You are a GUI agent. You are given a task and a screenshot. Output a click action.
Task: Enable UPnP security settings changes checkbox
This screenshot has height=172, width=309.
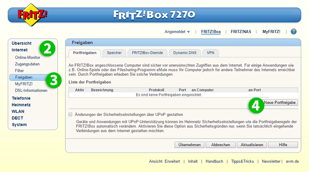(x=70, y=115)
